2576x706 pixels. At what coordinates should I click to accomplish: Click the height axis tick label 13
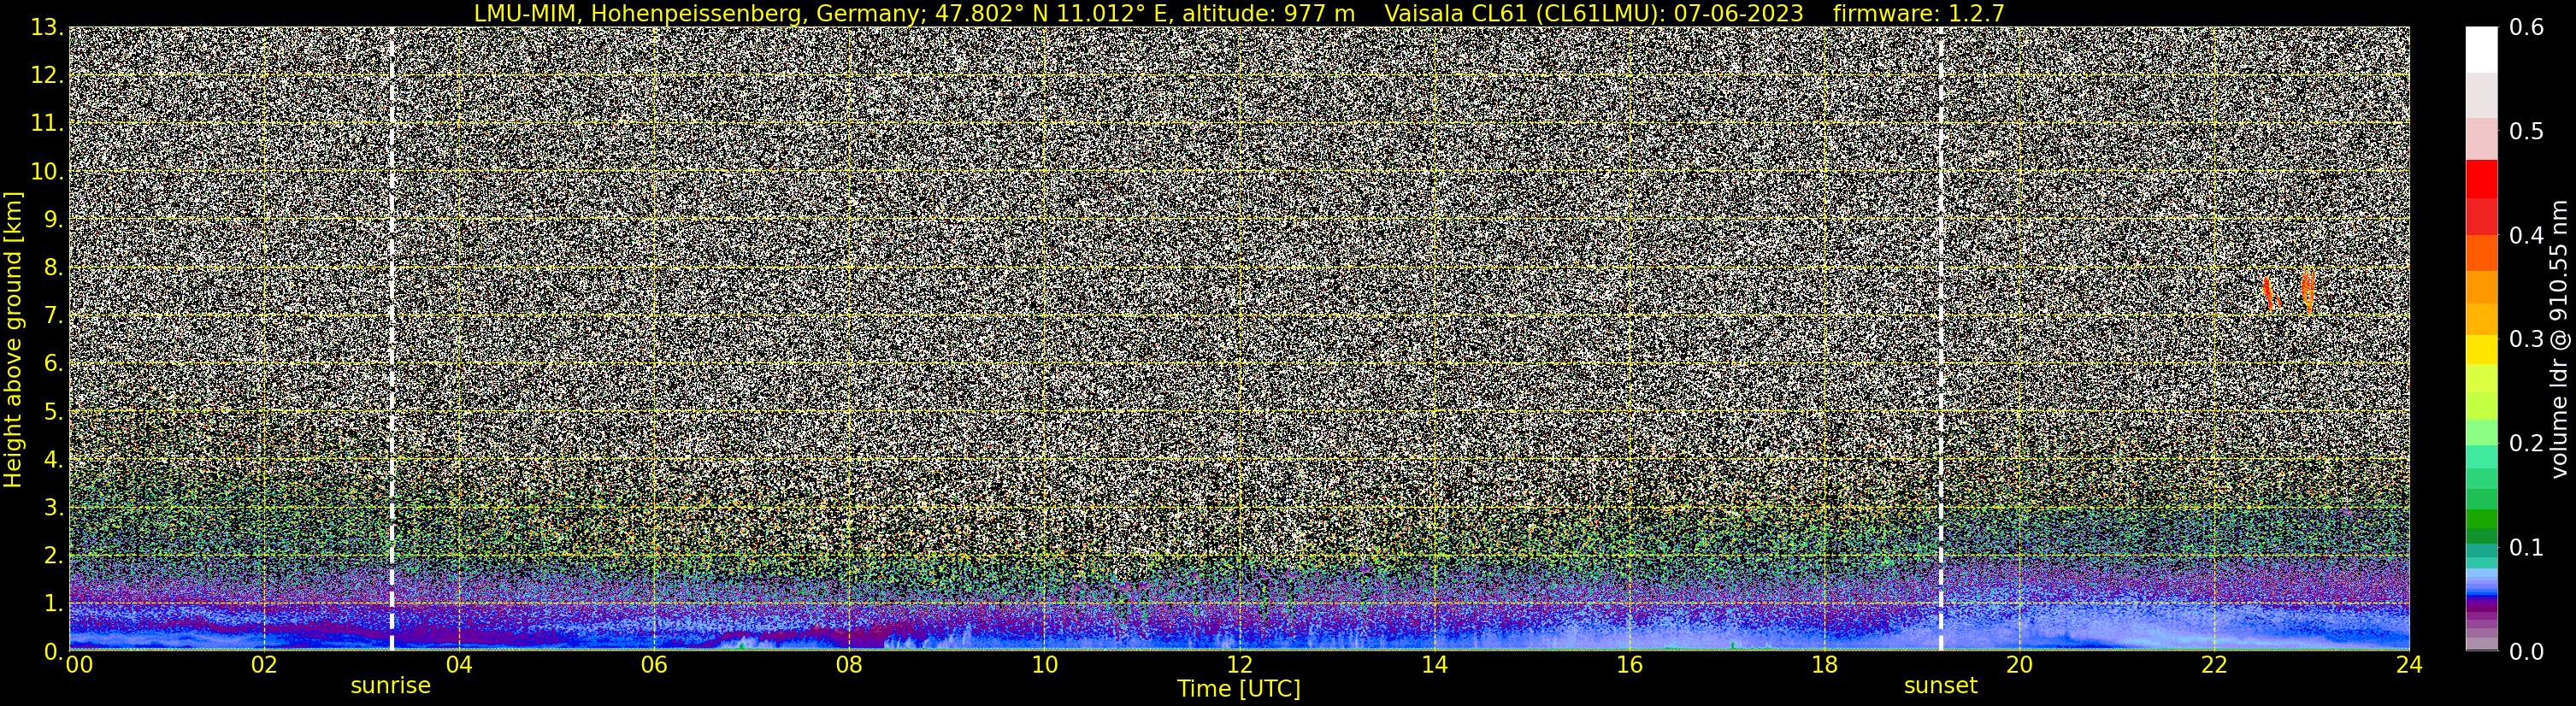46,28
